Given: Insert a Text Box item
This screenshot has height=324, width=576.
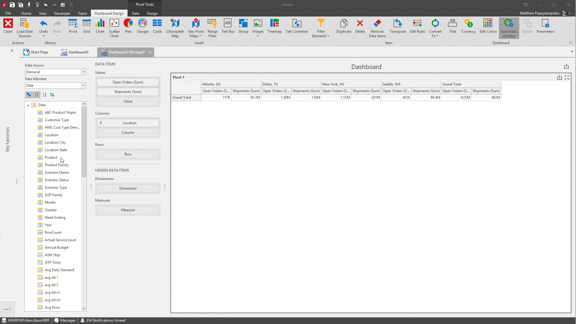Looking at the screenshot, I should (x=228, y=26).
